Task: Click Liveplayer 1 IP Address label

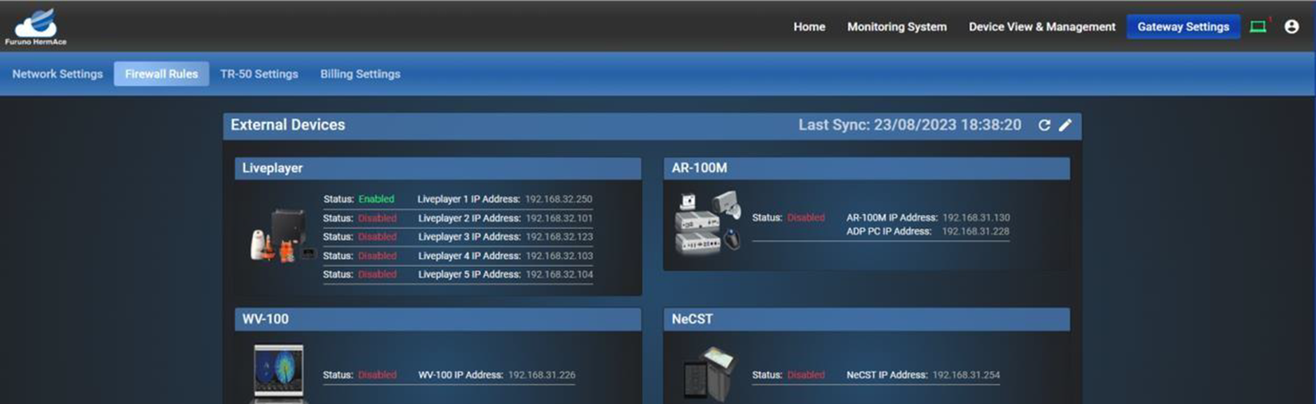Action: 468,199
